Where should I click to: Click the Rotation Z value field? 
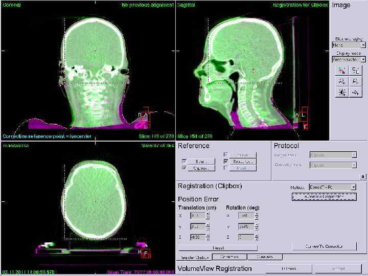[x=246, y=237]
